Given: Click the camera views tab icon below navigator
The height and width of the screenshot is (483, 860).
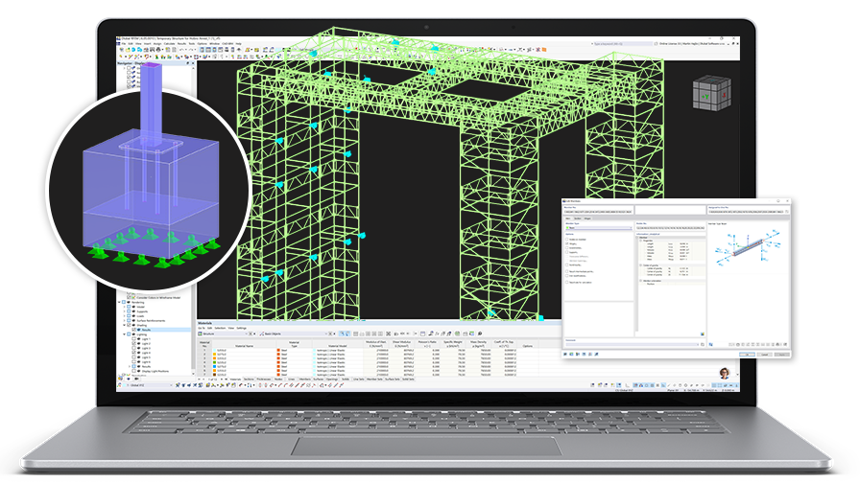Looking at the screenshot, I should coord(136,379).
